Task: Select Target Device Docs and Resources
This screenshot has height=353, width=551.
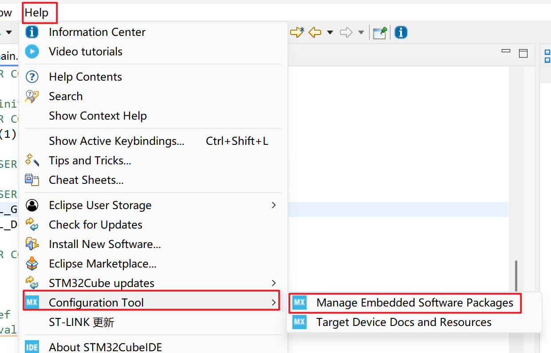Action: point(404,322)
